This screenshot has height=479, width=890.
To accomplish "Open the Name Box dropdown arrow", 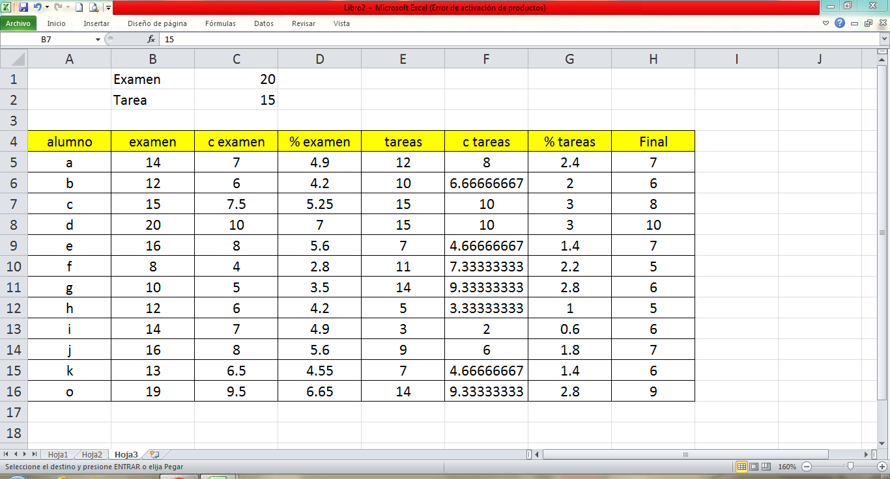I will tap(98, 40).
